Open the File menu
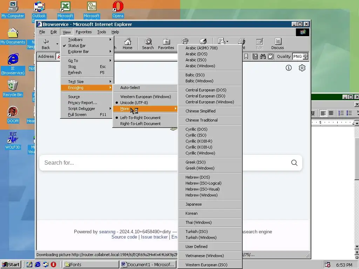 42,32
